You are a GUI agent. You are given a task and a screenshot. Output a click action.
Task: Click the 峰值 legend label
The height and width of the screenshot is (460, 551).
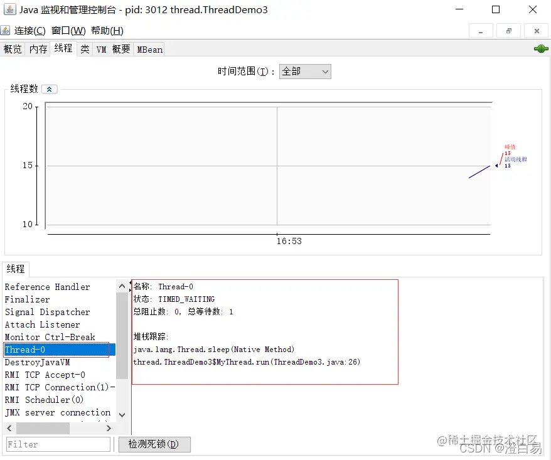tap(510, 147)
